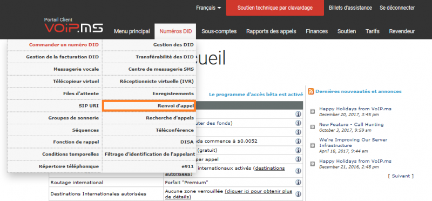Click info icon for 'internationaux activés' row

(x=298, y=171)
